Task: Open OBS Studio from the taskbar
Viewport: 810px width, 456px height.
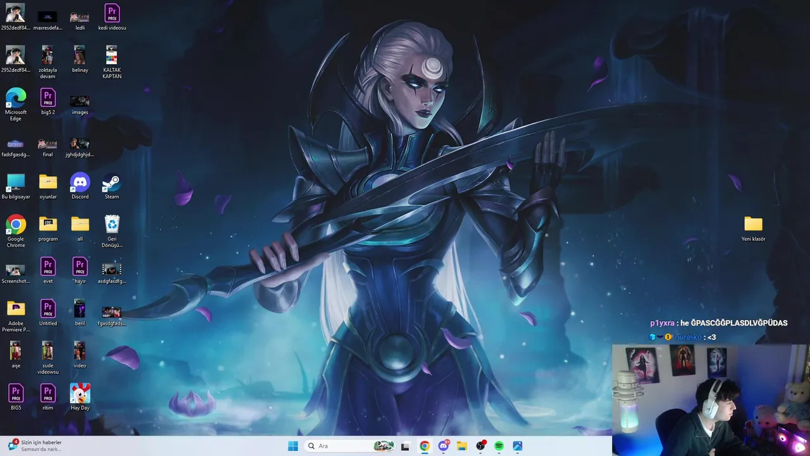Action: point(480,446)
